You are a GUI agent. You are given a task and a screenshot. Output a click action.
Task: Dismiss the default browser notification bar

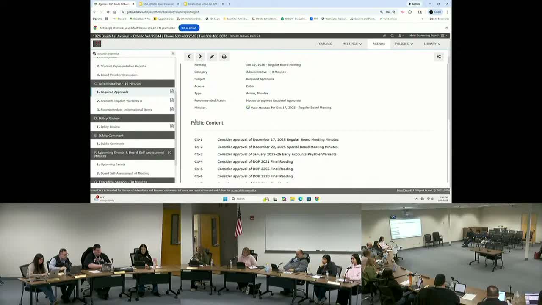click(x=446, y=28)
